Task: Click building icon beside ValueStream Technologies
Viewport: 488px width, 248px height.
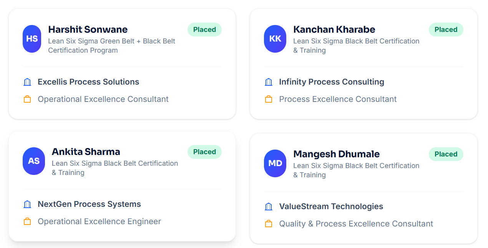Action: (x=269, y=206)
